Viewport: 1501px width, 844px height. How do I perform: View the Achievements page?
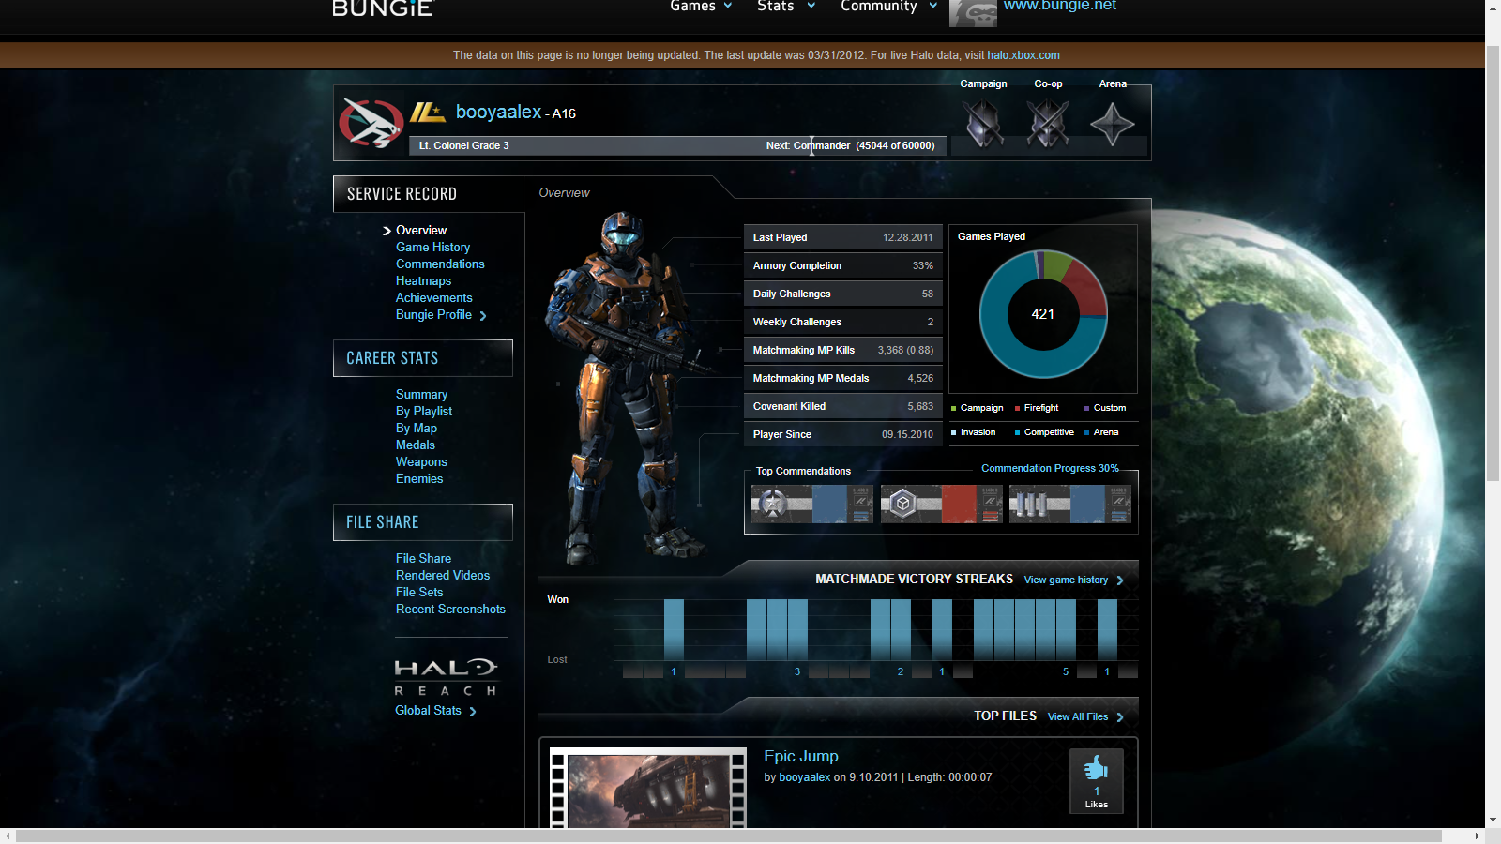(x=433, y=297)
